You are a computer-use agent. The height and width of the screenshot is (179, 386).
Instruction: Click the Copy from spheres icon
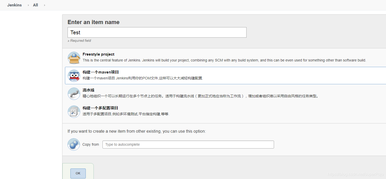[74, 144]
